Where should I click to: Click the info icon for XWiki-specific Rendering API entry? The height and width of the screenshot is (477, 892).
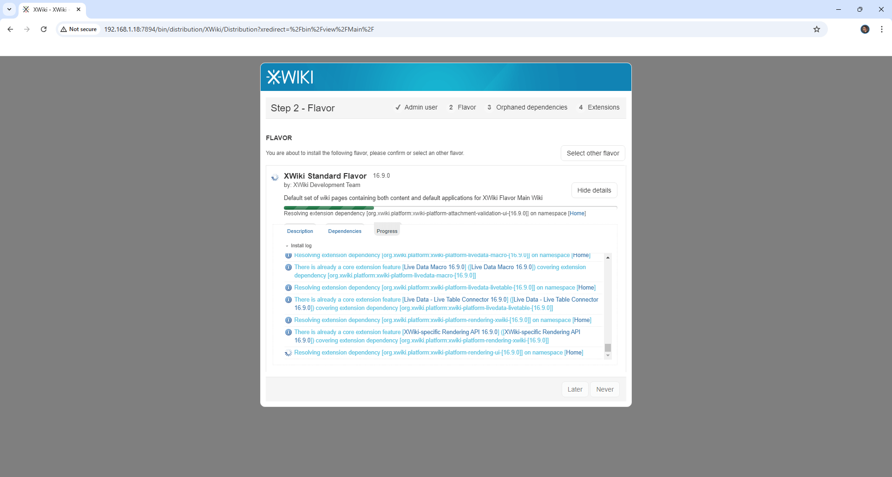click(289, 332)
